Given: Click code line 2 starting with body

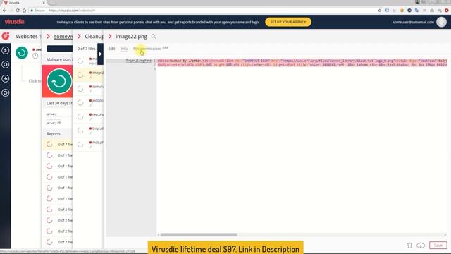Looking at the screenshot, I should pyautogui.click(x=302, y=65).
